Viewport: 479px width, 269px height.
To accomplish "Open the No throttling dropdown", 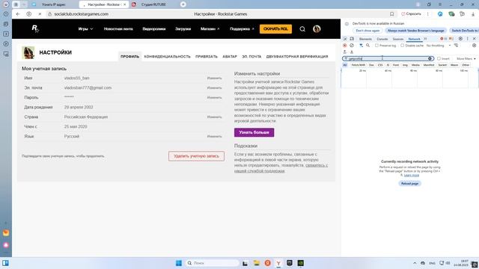I will pos(439,46).
